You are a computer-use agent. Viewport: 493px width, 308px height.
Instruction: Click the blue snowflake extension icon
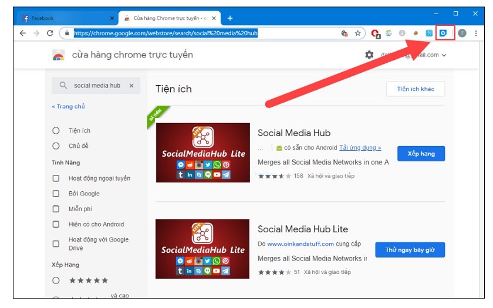click(x=429, y=33)
